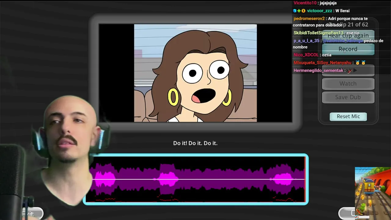Image resolution: width=391 pixels, height=220 pixels.
Task: Click the username pedromeserov2 in chat
Action: pos(309,19)
